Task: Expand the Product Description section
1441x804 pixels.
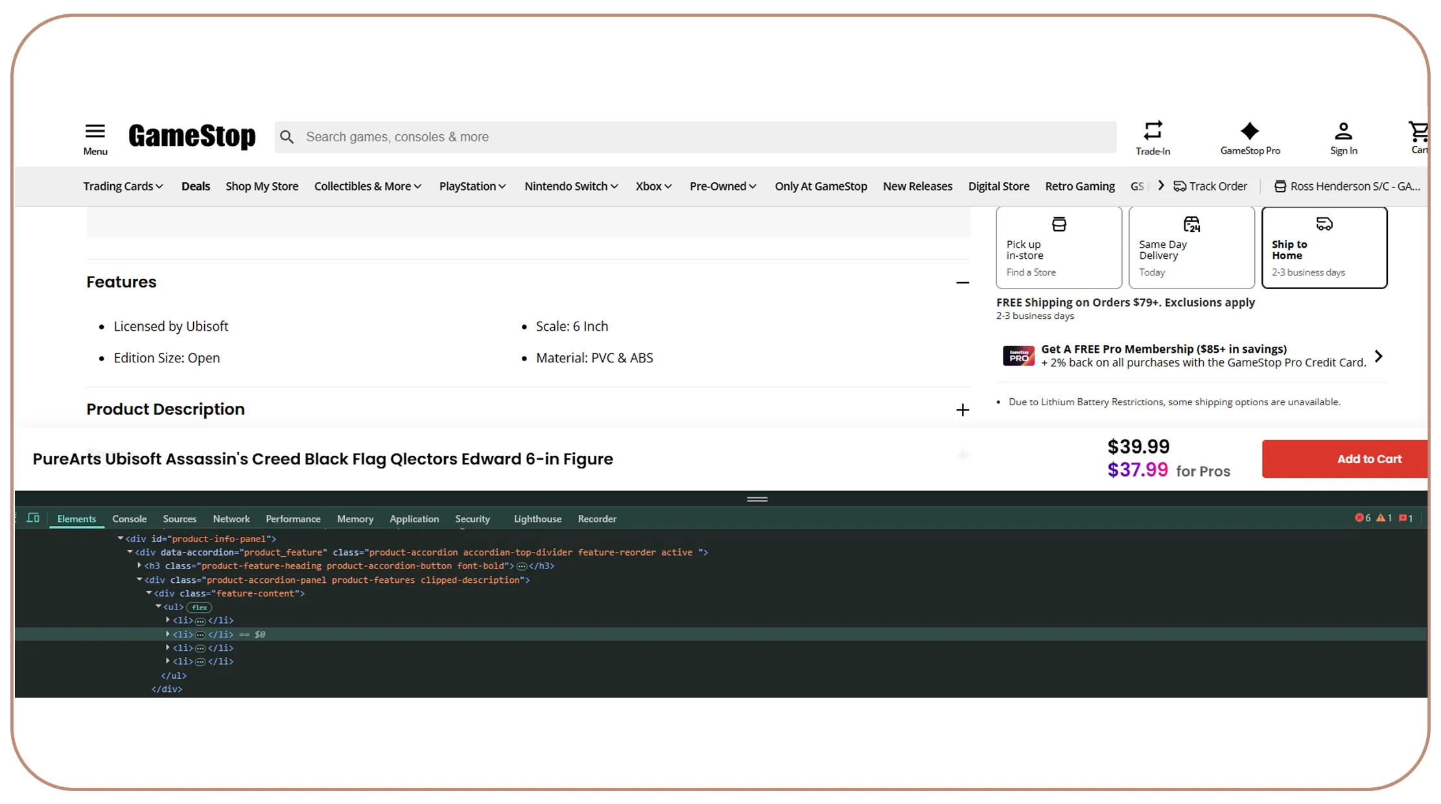Action: [x=963, y=410]
